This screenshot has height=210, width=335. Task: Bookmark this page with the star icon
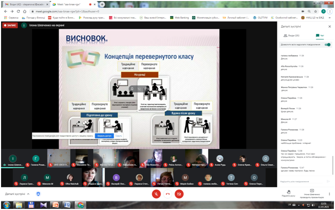pos(316,11)
